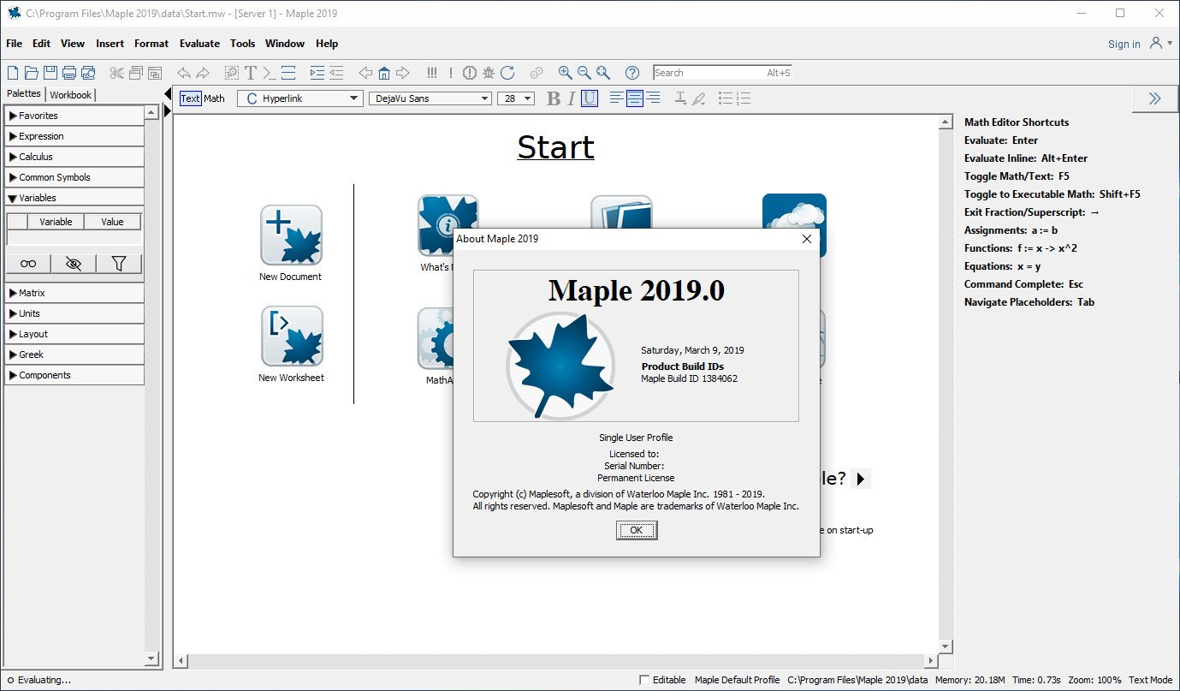Click the print toolbar icon
The height and width of the screenshot is (691, 1180).
coord(69,73)
